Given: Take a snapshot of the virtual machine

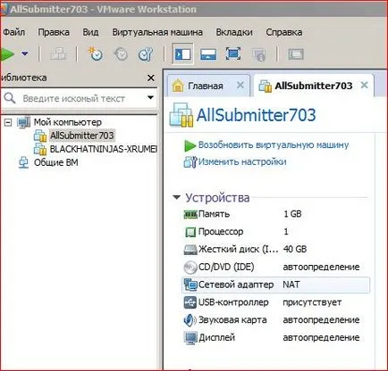Looking at the screenshot, I should pyautogui.click(x=96, y=54).
